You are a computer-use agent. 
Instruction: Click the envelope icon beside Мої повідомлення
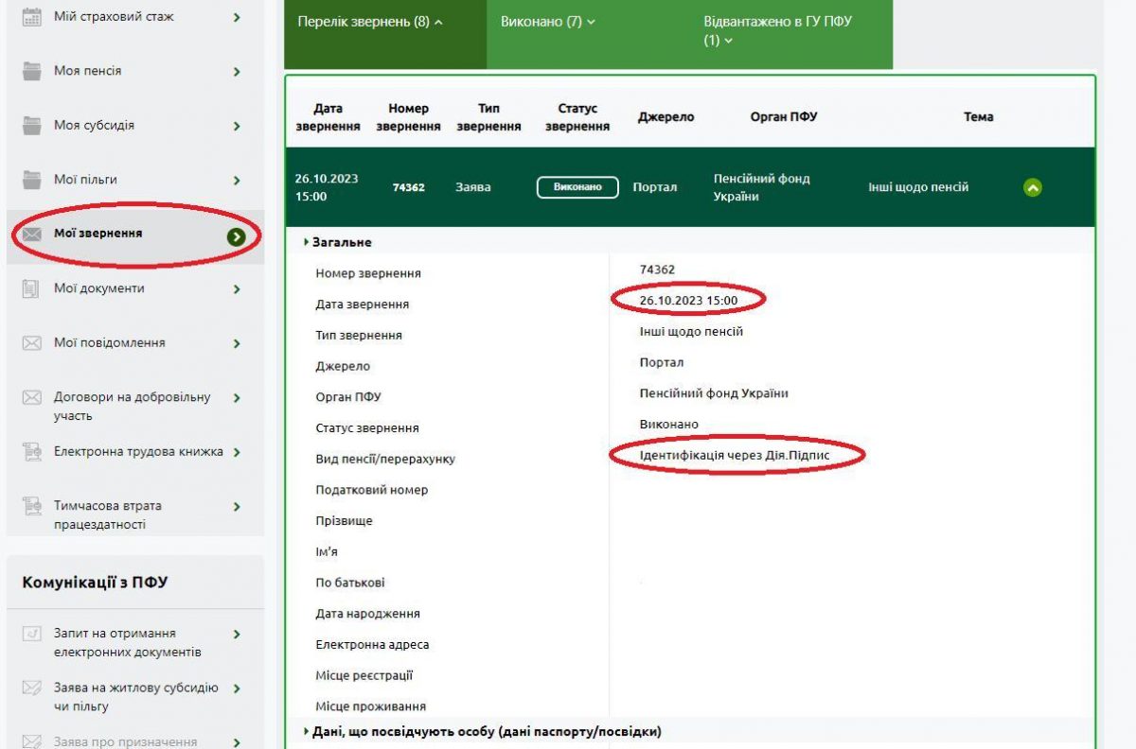pos(32,343)
